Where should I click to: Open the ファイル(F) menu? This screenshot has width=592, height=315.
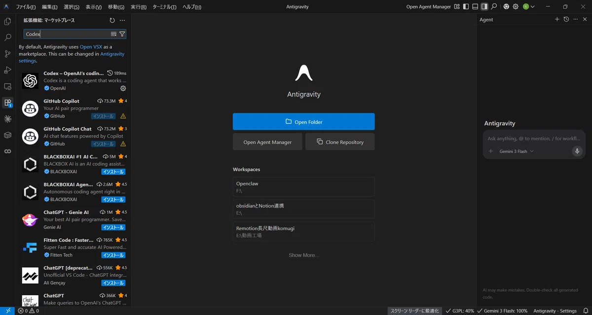[x=26, y=7]
